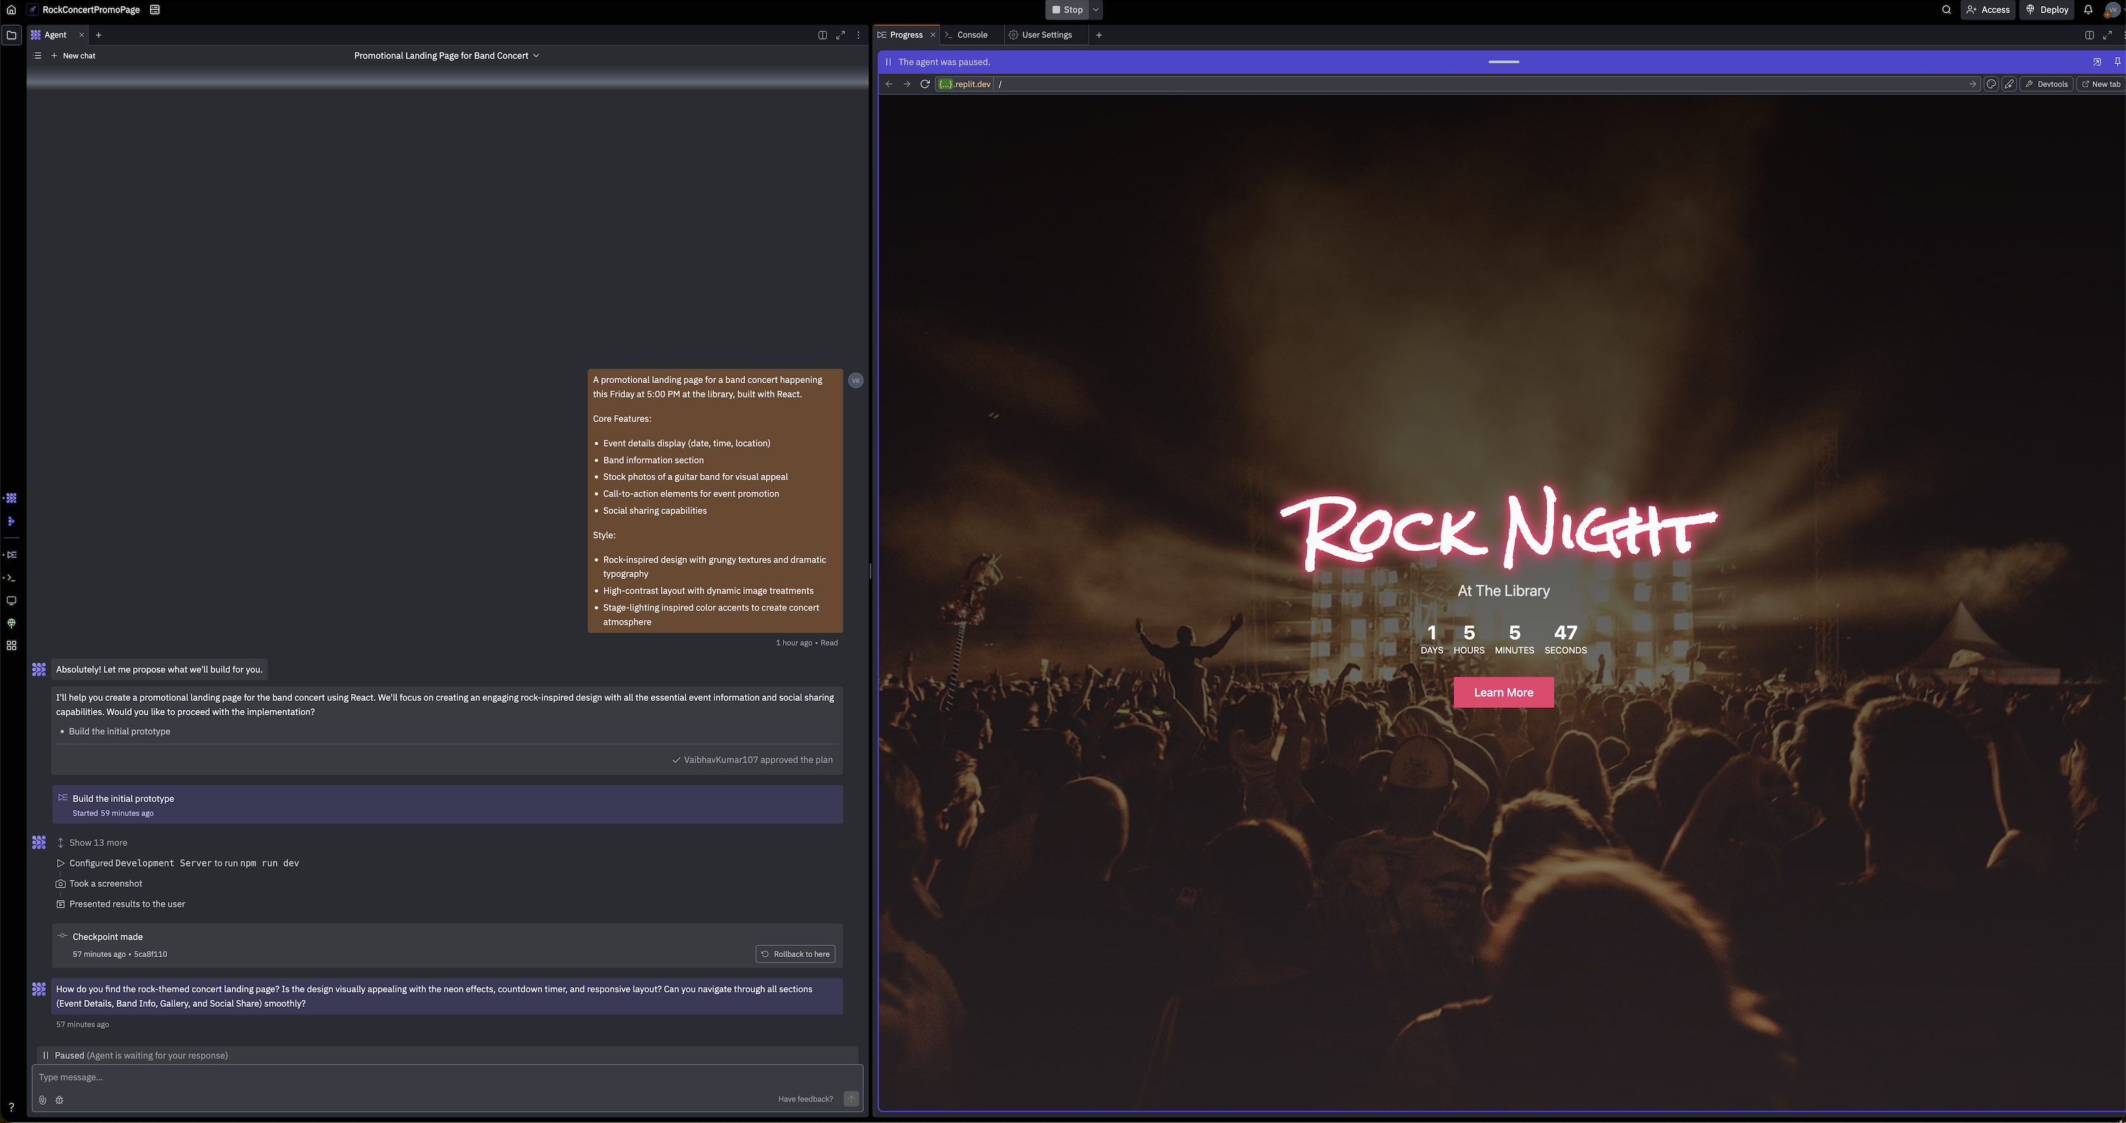The height and width of the screenshot is (1123, 2126).
Task: Open the Access sharing button
Action: pyautogui.click(x=1988, y=10)
